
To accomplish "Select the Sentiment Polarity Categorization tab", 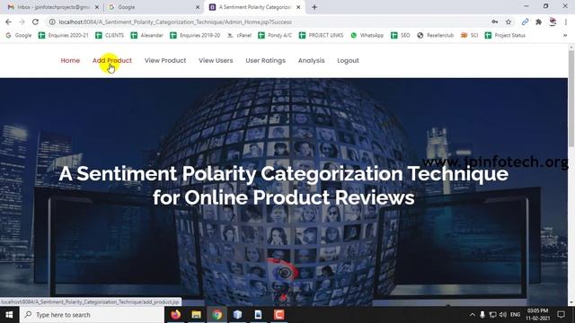I will point(255,7).
